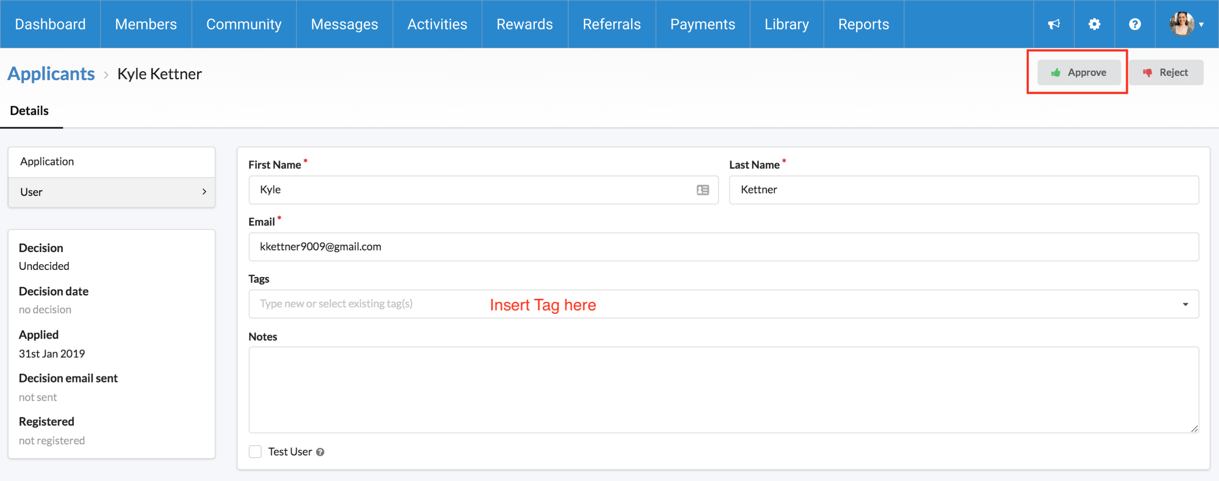Image resolution: width=1219 pixels, height=481 pixels.
Task: Switch to the Details tab
Action: [29, 111]
